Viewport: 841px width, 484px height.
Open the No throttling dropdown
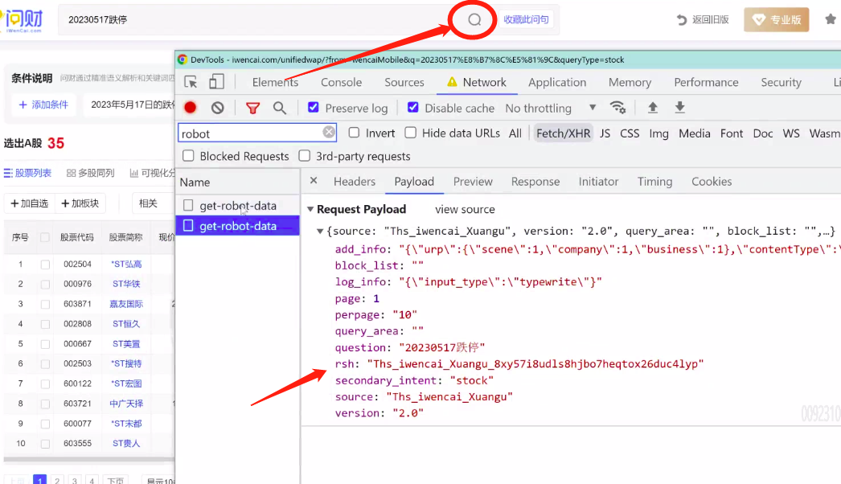[x=551, y=109]
